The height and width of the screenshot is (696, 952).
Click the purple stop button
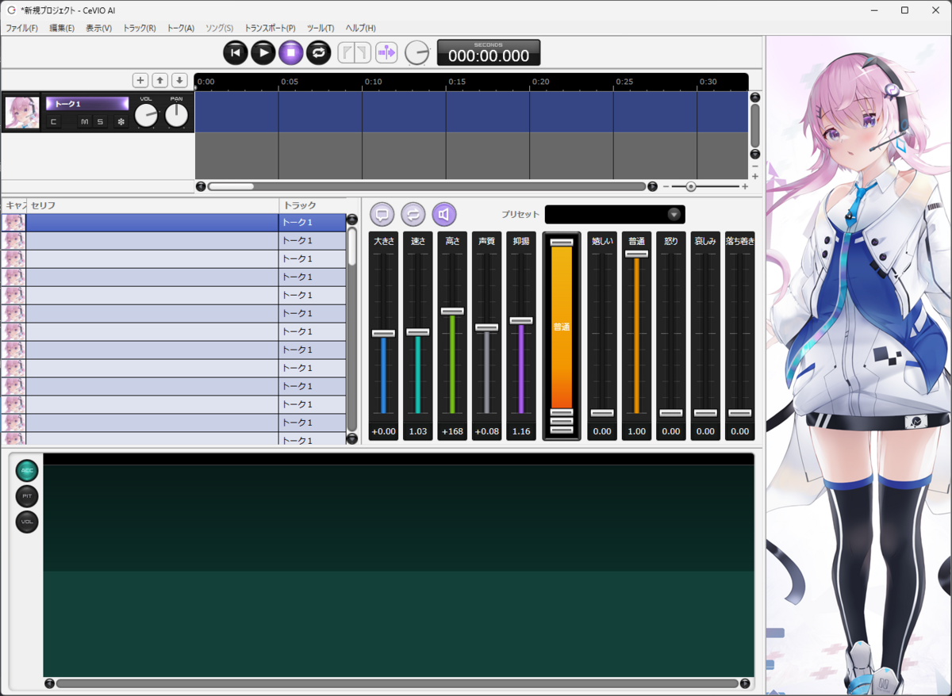click(291, 53)
